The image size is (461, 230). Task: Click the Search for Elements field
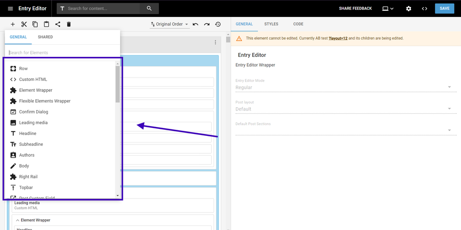(x=61, y=53)
